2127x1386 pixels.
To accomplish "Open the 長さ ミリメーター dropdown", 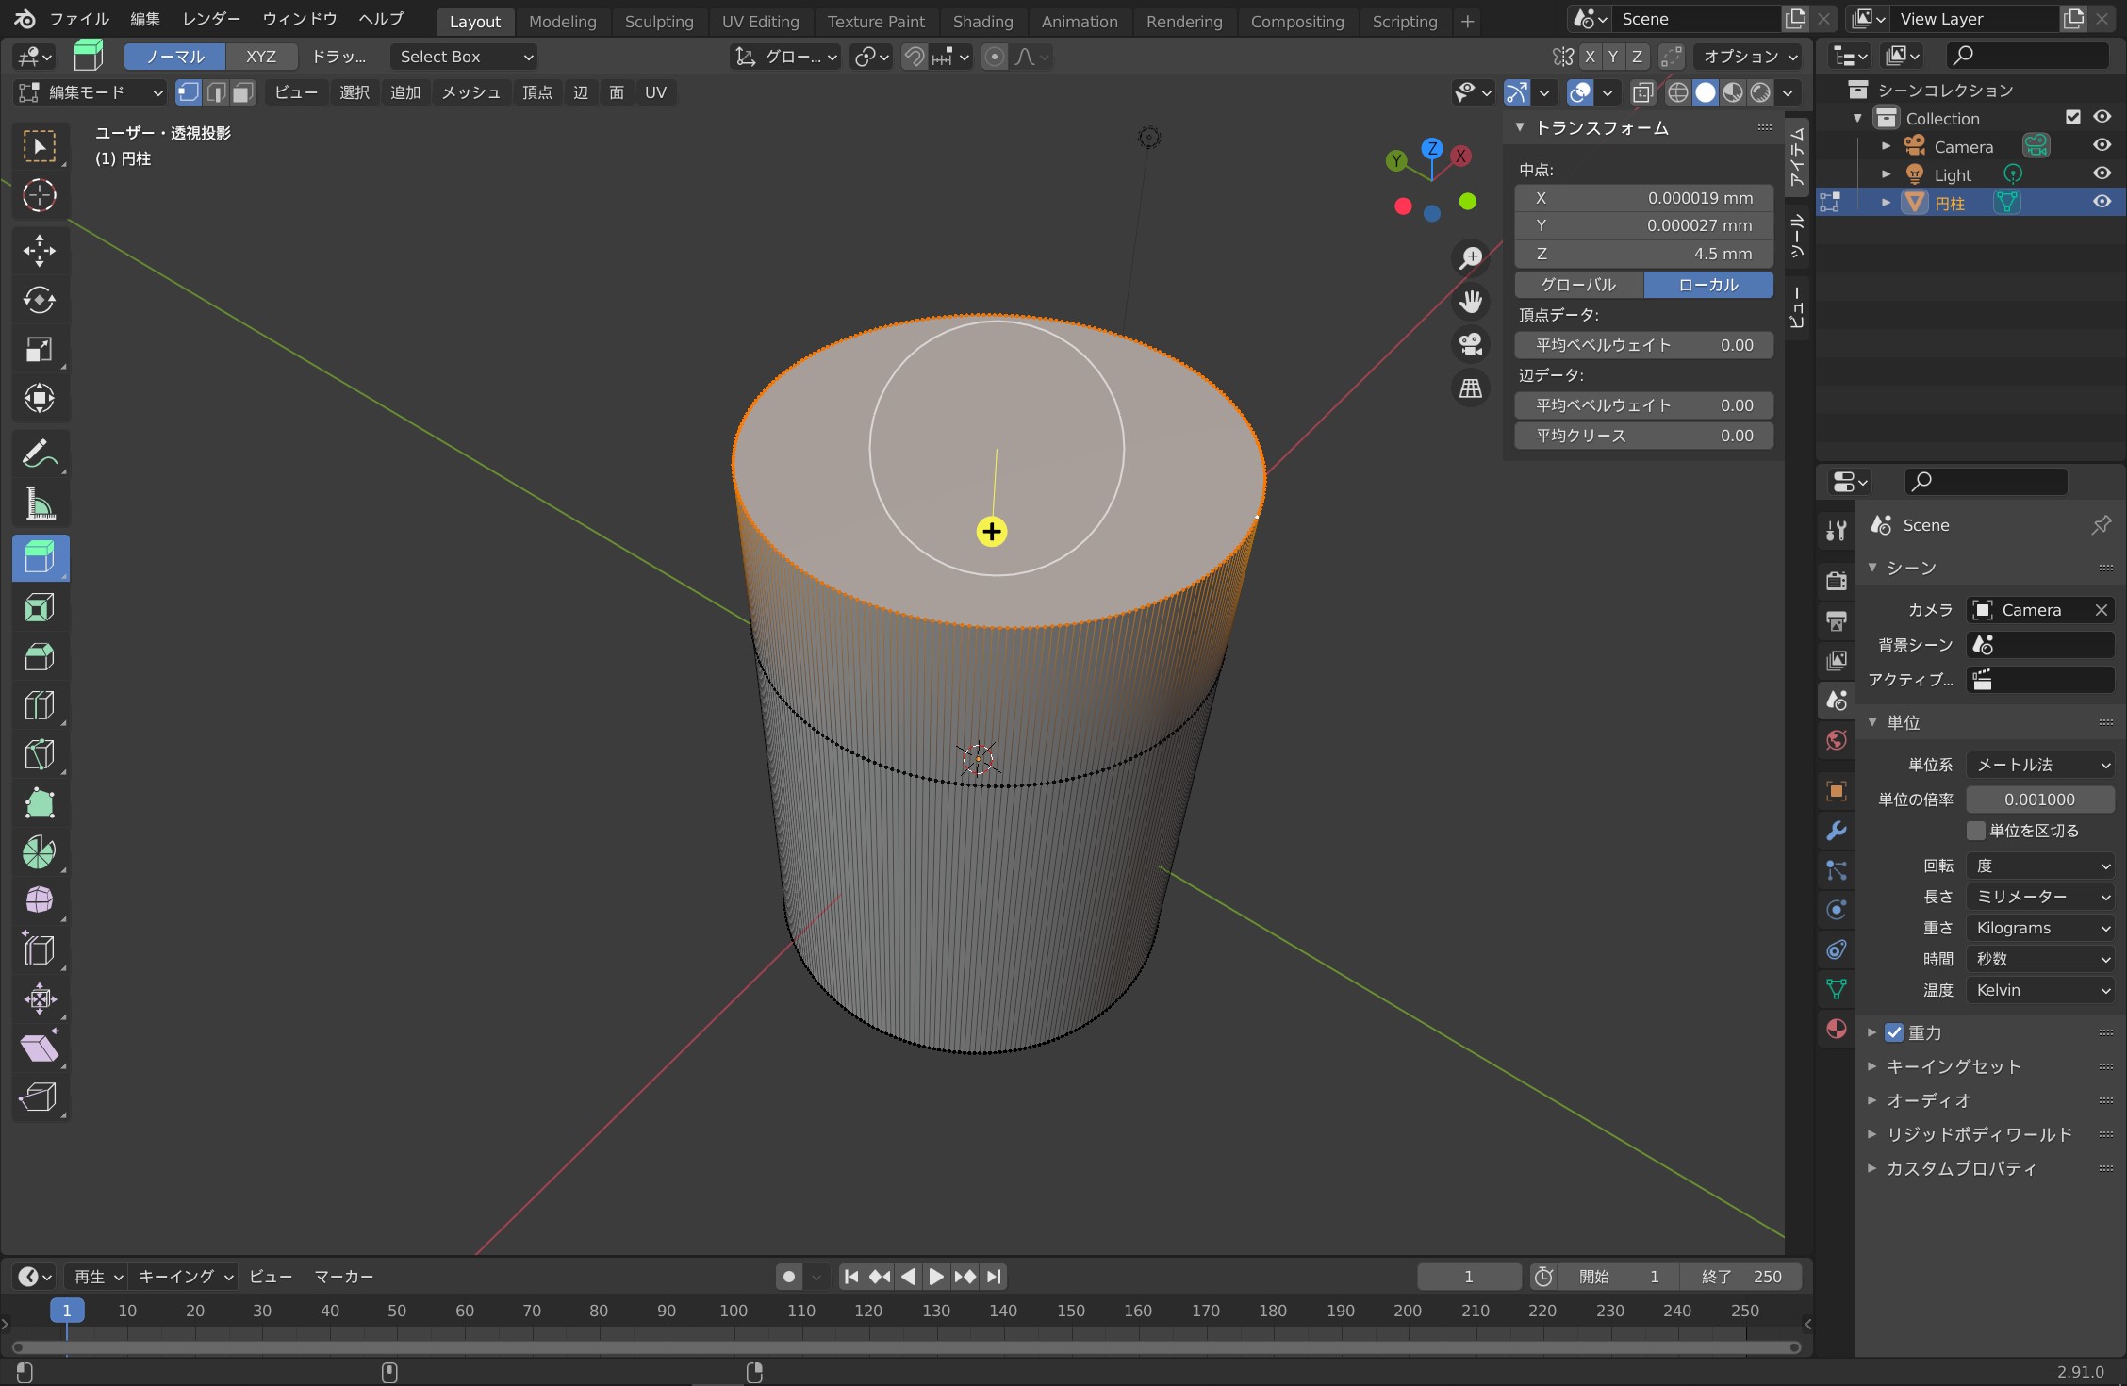I will pos(2040,897).
